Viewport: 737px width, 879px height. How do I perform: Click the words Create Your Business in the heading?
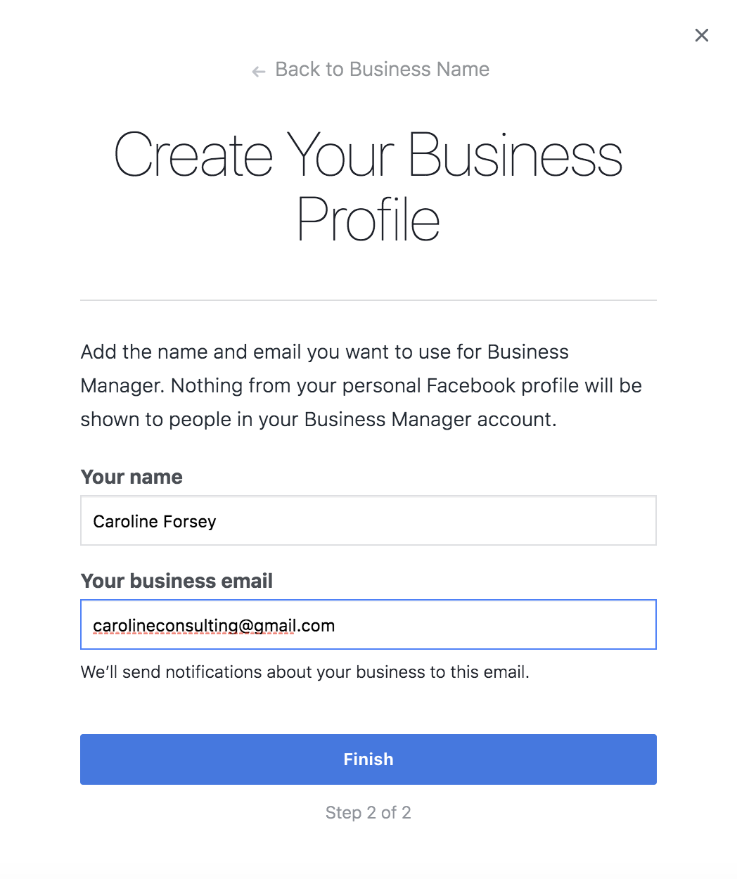pos(368,155)
